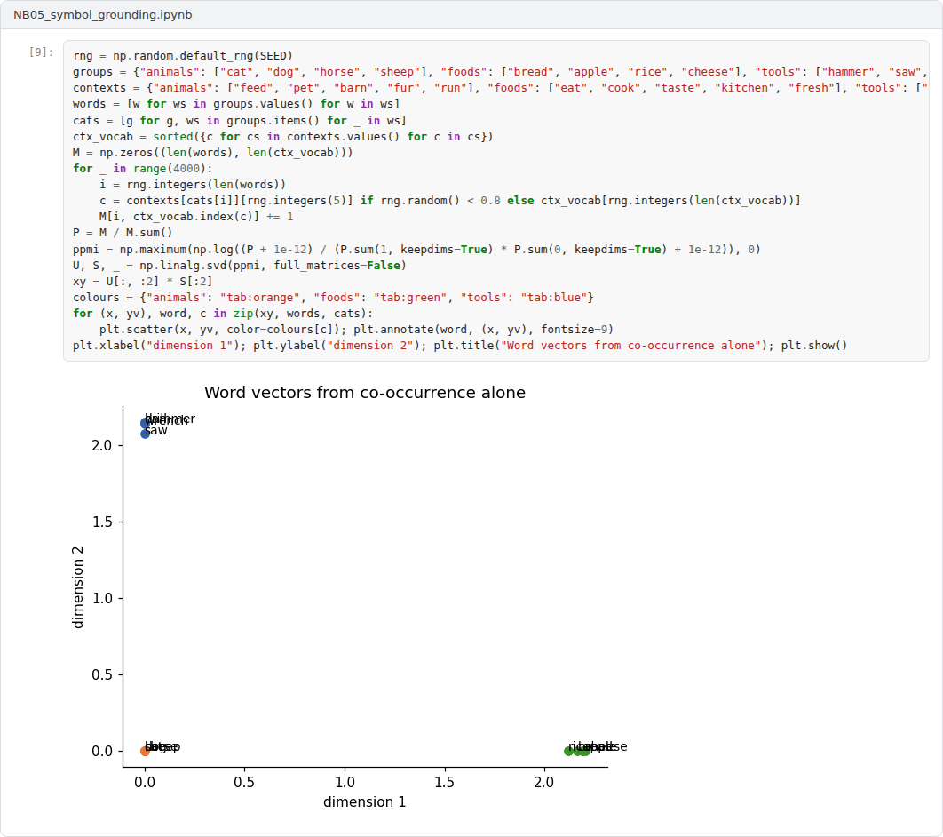Click the xy = U[:, :2] * S[:2] line
Image resolution: width=943 pixels, height=837 pixels.
coord(143,281)
